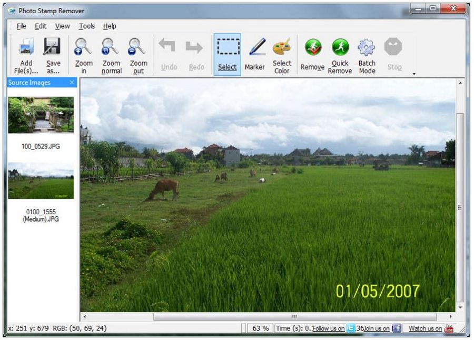The image size is (474, 340).
Task: Close the Source Images panel
Action: [x=72, y=82]
